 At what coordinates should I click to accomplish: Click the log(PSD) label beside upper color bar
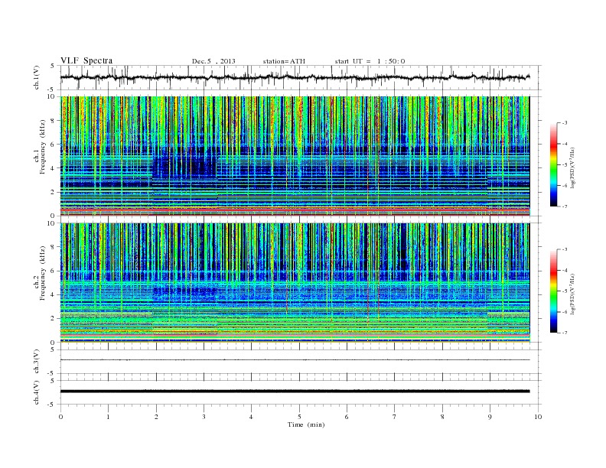pos(573,168)
